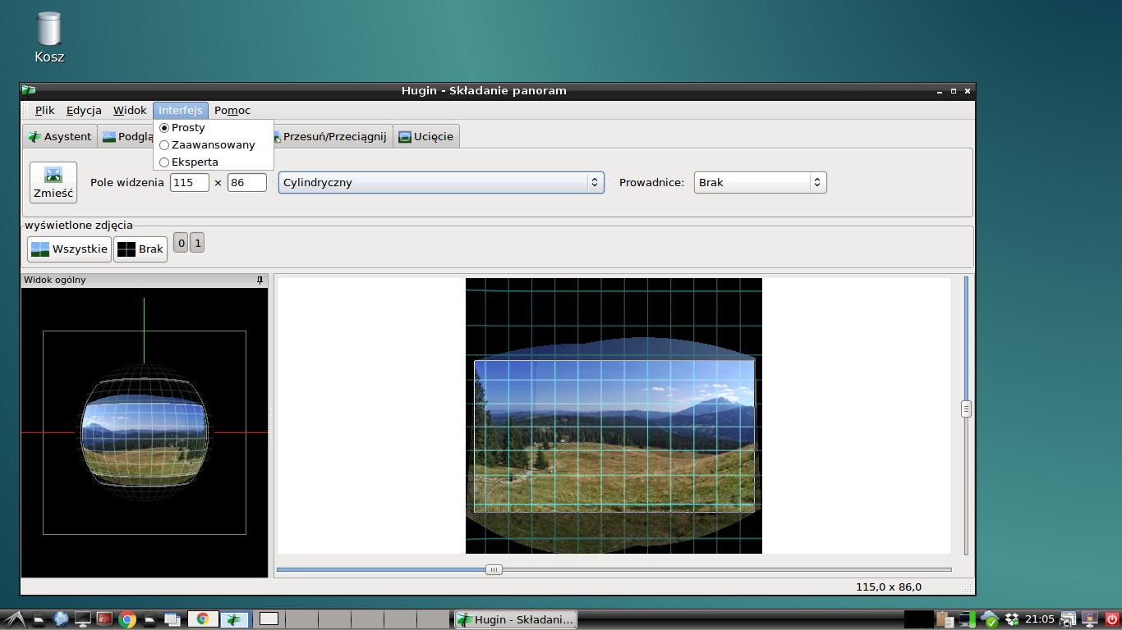Click the red power button in tray
Image resolution: width=1122 pixels, height=630 pixels.
(1112, 619)
